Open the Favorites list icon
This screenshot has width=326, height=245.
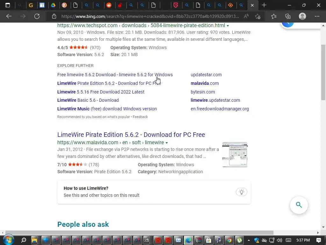click(274, 16)
